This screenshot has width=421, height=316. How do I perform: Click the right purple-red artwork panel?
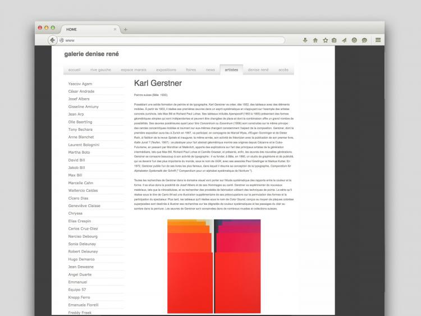(x=237, y=267)
